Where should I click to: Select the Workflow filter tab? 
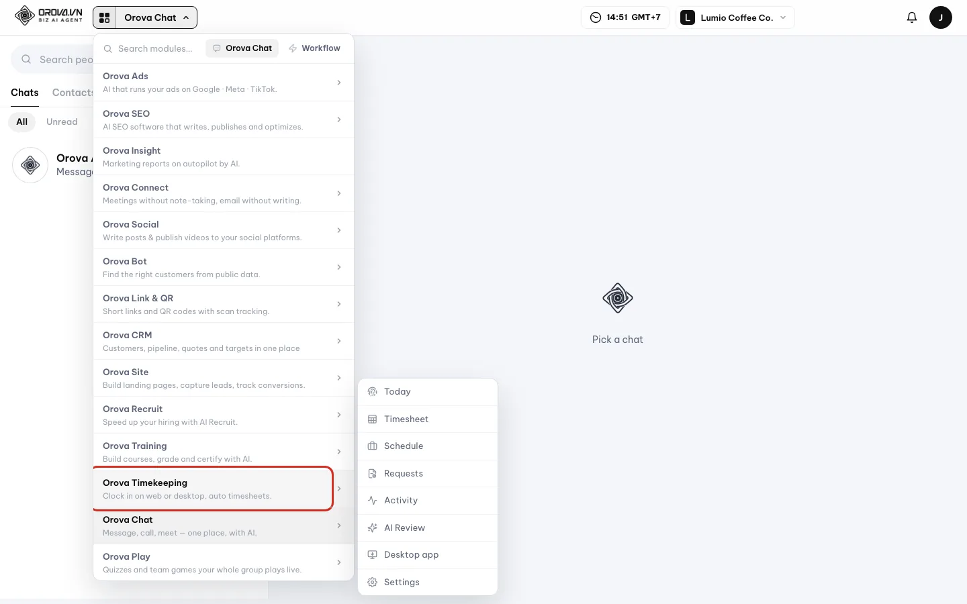314,48
